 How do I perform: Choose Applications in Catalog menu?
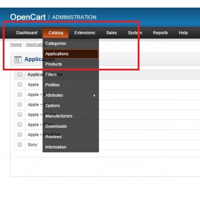[71, 54]
